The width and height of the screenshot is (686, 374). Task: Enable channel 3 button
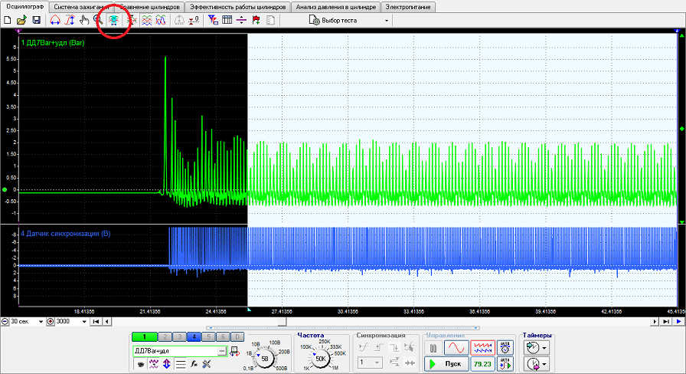[x=179, y=336]
